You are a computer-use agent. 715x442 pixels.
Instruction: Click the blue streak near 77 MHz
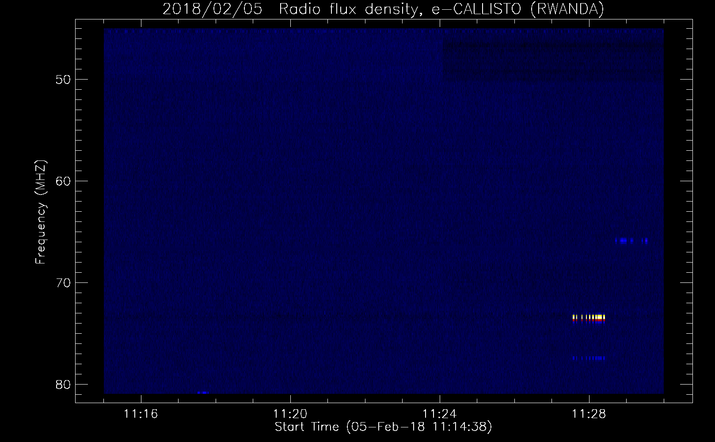589,358
